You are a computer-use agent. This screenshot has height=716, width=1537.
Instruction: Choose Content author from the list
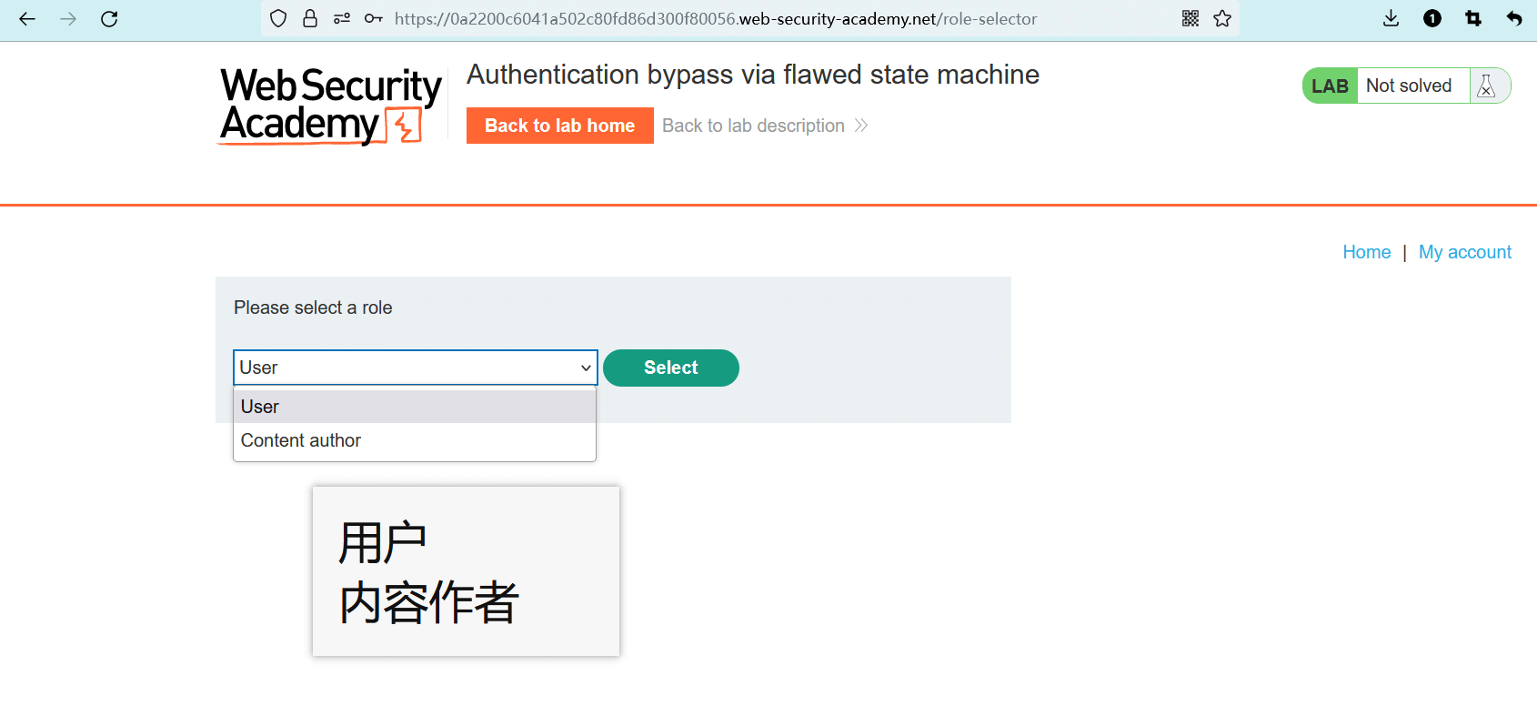coord(415,440)
